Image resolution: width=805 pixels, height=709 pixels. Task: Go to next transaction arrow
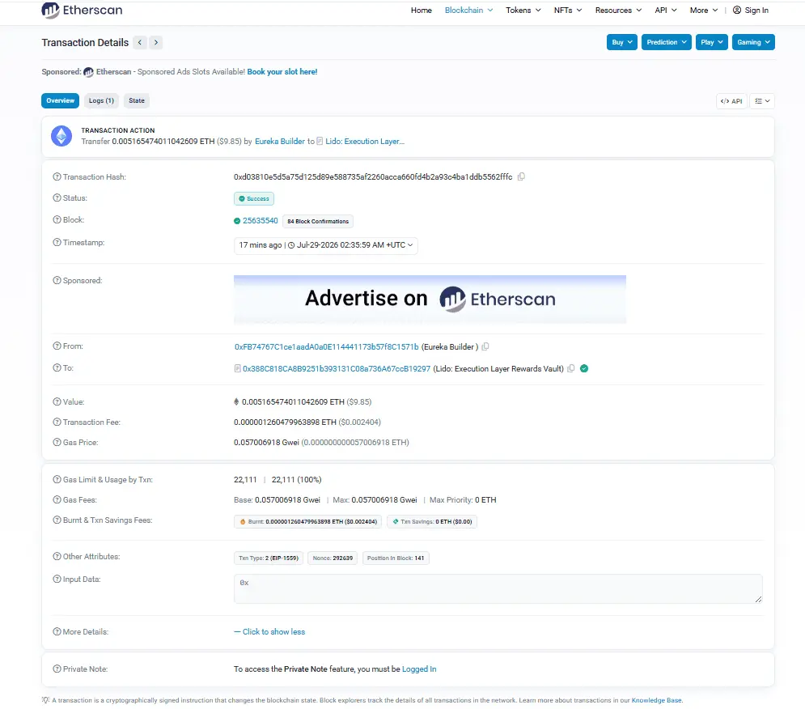tap(156, 43)
